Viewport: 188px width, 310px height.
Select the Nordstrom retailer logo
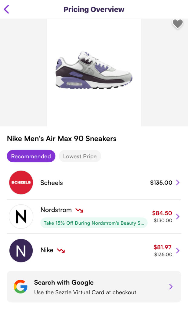(21, 216)
